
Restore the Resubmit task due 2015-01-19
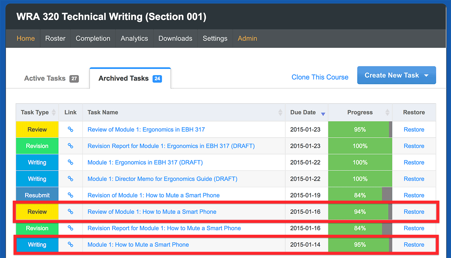pos(414,195)
